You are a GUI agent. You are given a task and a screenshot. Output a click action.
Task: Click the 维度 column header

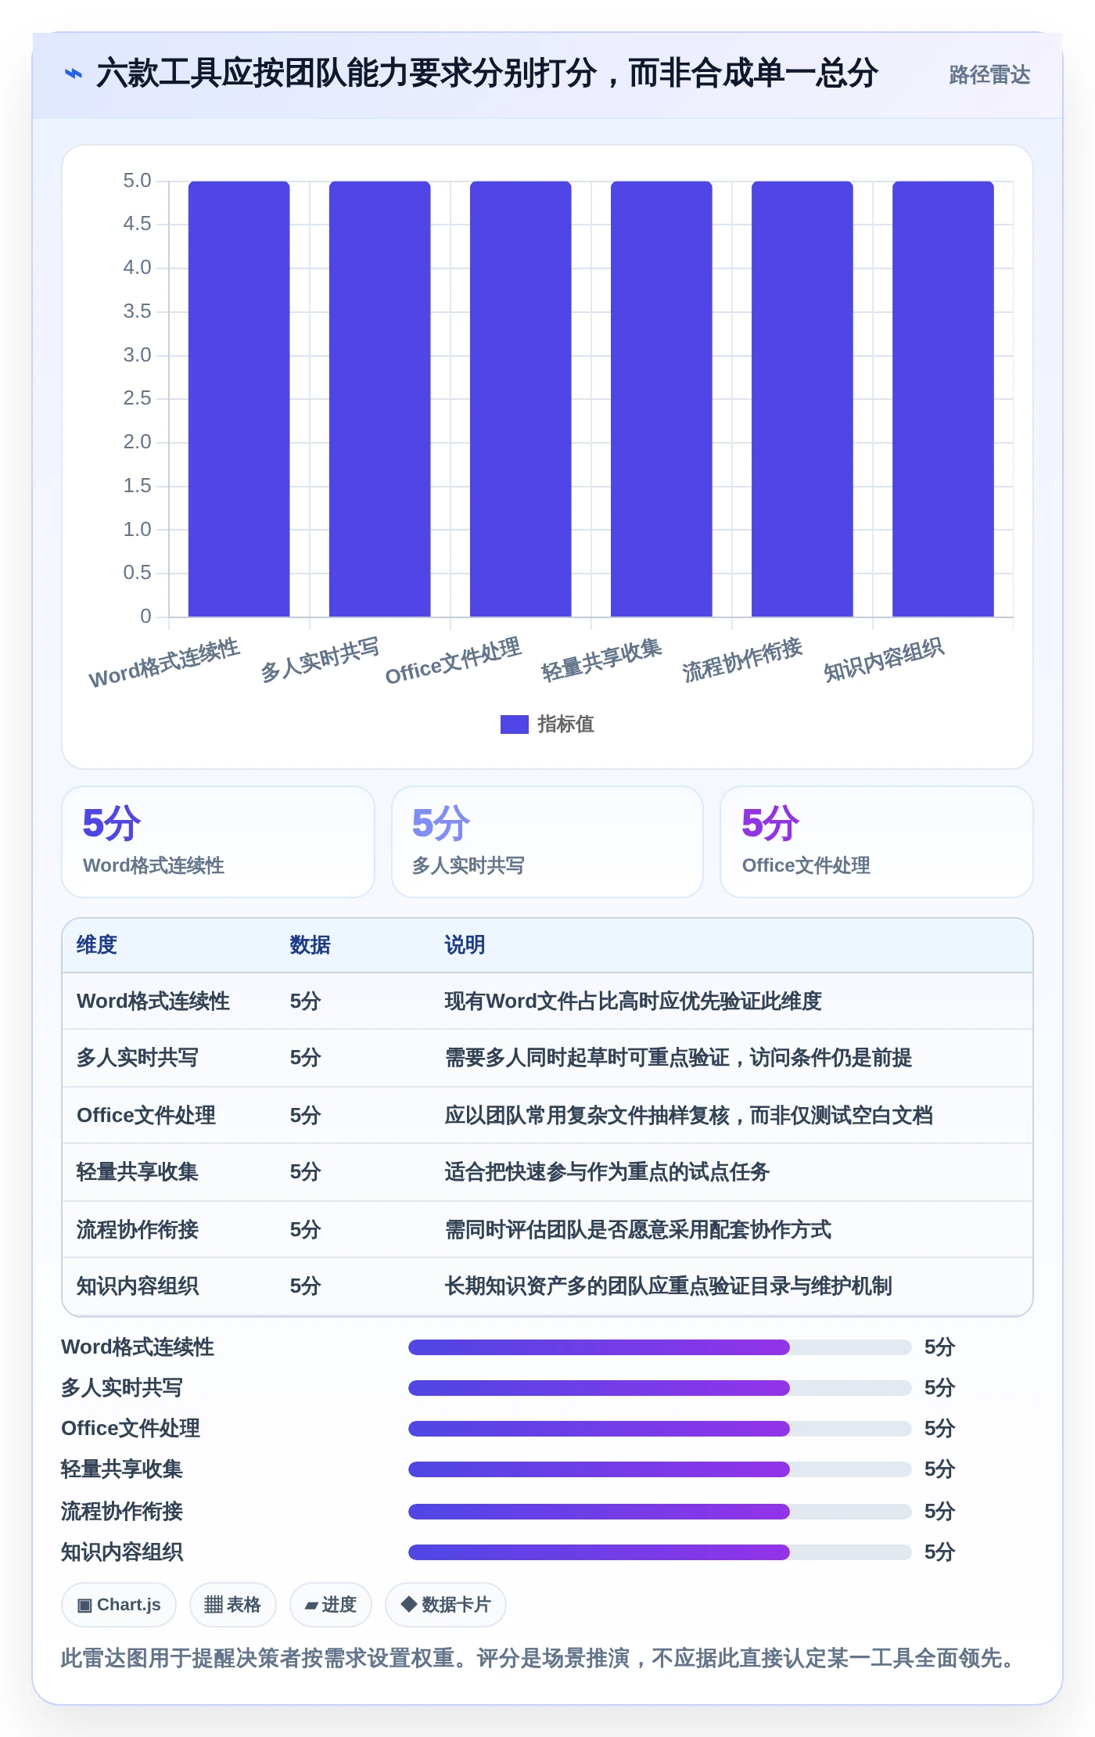97,945
